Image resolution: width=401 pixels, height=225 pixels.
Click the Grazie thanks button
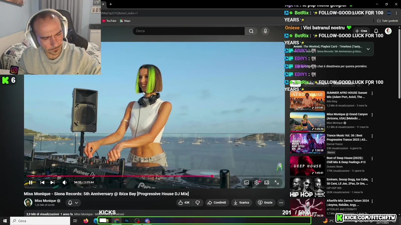pos(265,202)
